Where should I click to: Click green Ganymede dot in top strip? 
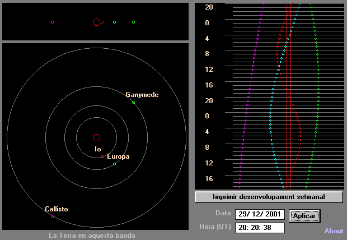pos(133,22)
